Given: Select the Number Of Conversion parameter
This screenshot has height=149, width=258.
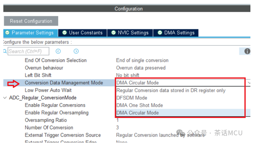Looking at the screenshot, I should point(49,127).
